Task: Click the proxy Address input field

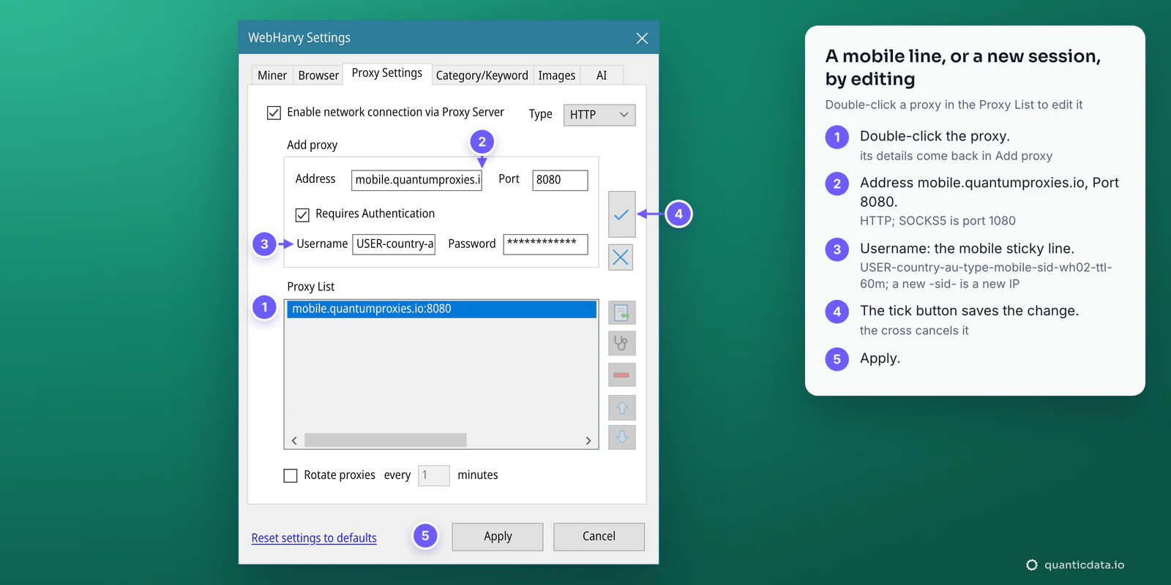Action: click(416, 180)
